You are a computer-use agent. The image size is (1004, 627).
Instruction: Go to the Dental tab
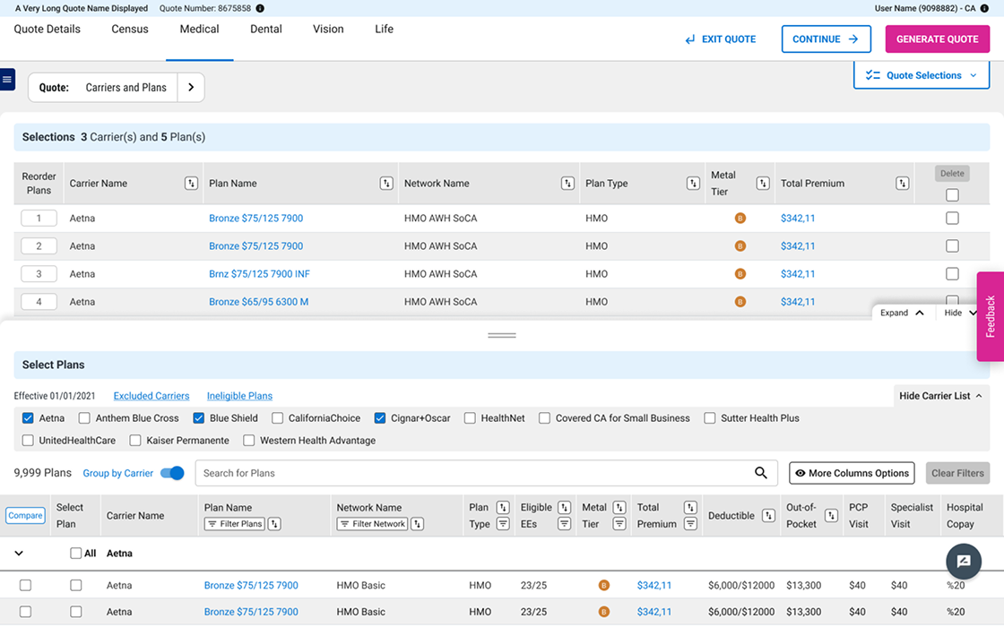click(265, 29)
